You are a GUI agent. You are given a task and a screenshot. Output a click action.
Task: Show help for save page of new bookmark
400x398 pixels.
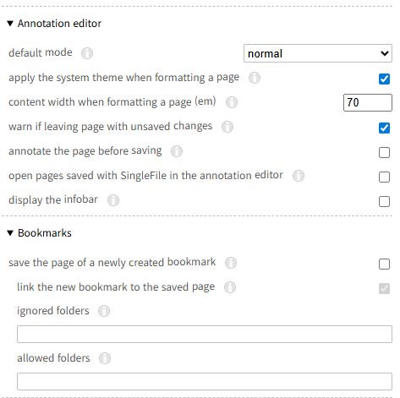point(231,263)
